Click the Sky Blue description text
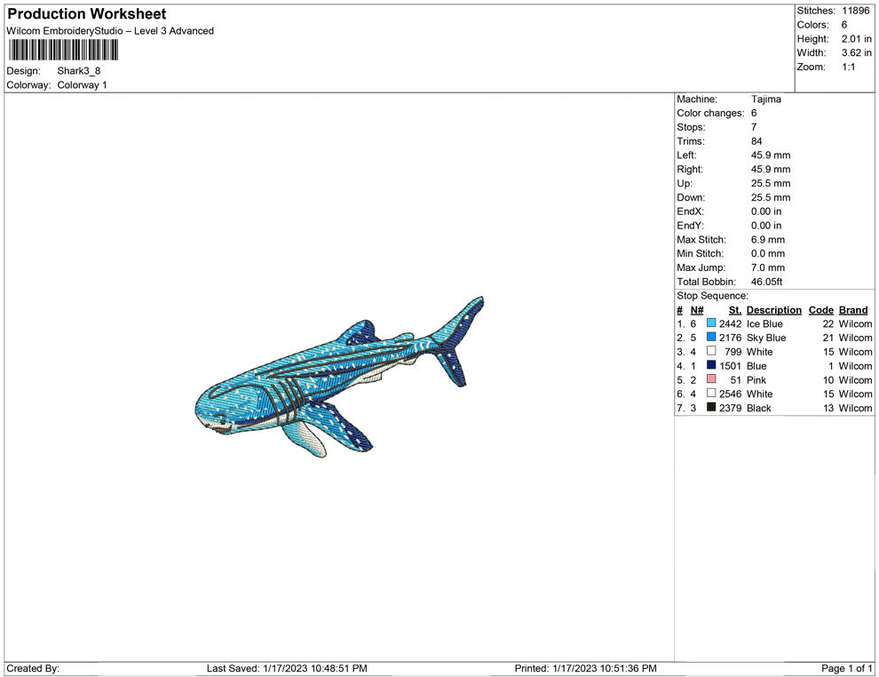 click(x=766, y=338)
